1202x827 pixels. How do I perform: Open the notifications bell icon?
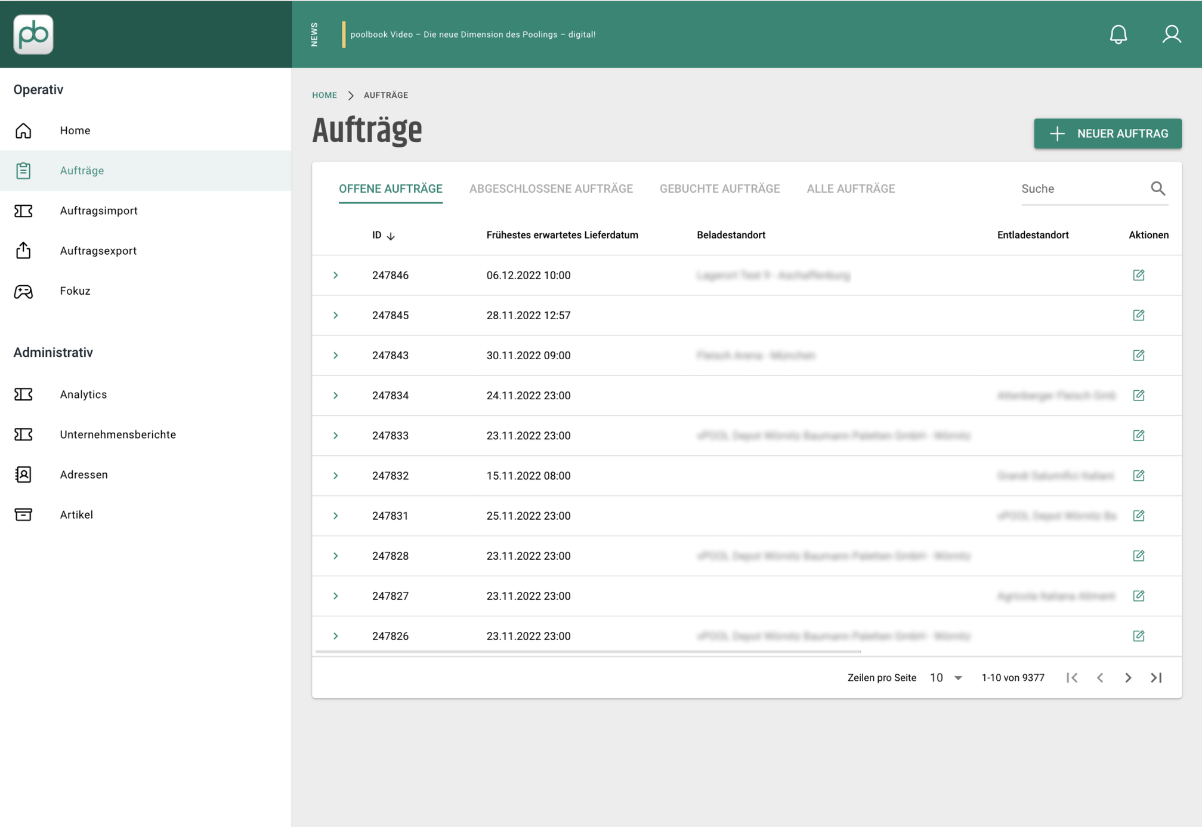(x=1118, y=34)
